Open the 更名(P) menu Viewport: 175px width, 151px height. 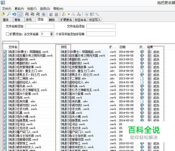coord(19,9)
